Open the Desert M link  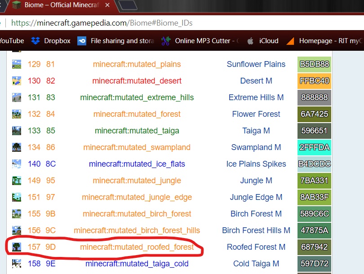click(256, 81)
